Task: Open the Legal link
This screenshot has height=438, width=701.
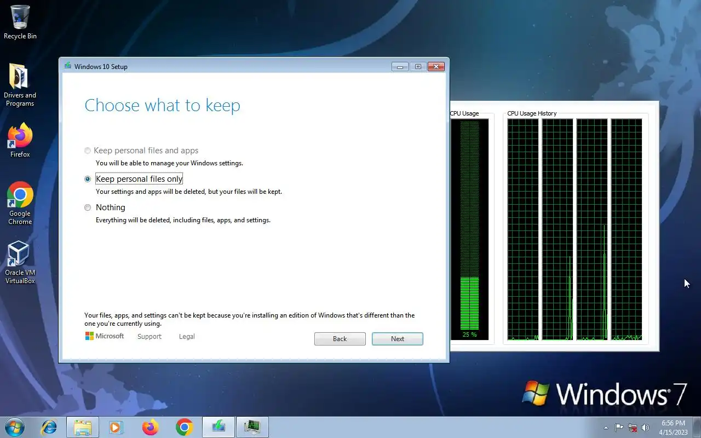Action: point(187,337)
